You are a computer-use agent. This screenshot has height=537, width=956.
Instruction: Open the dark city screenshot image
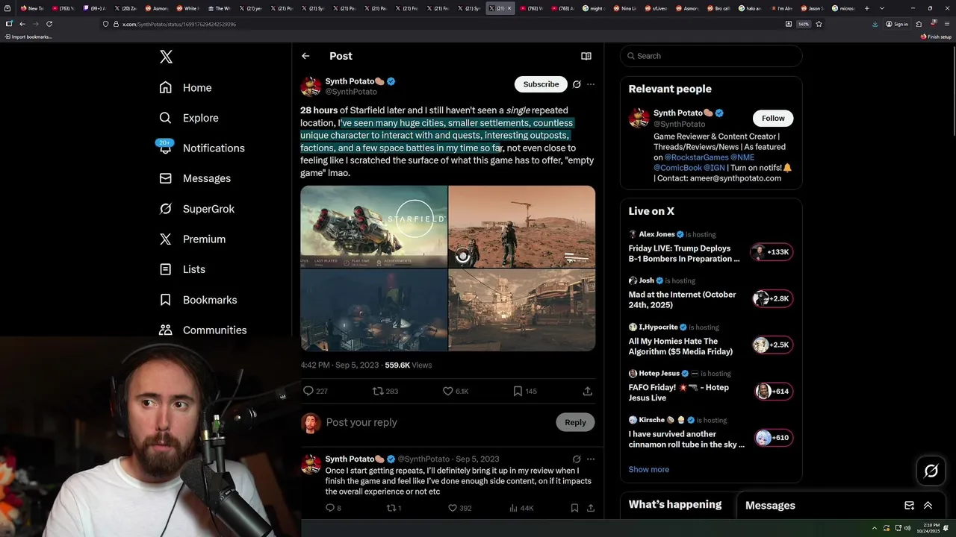point(373,310)
